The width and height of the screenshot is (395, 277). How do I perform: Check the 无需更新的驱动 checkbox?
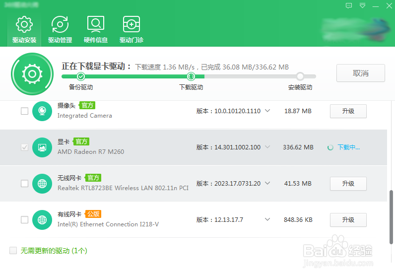point(13,251)
